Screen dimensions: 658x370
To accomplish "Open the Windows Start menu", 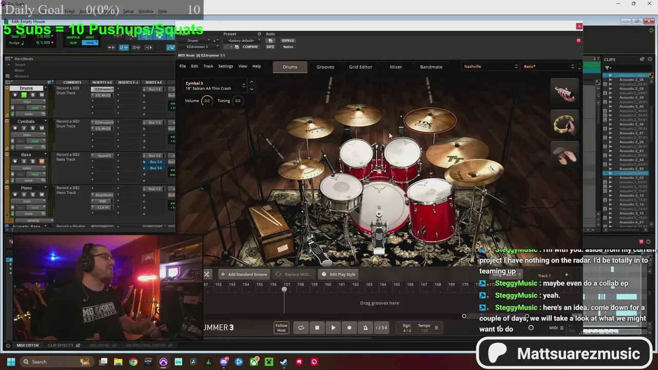I will coord(11,362).
